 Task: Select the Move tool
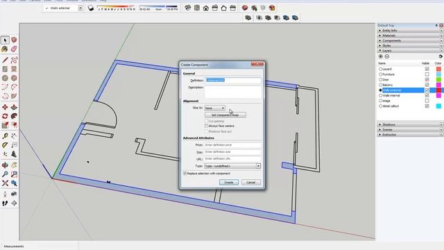tap(5, 107)
